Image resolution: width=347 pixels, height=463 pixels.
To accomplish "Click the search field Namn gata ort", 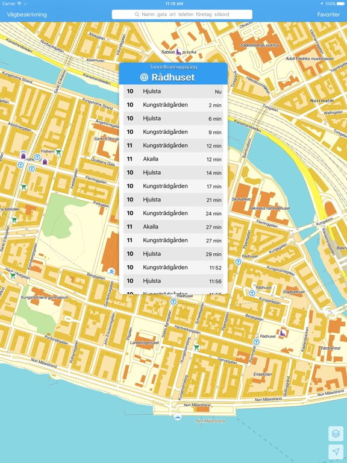I will [182, 14].
